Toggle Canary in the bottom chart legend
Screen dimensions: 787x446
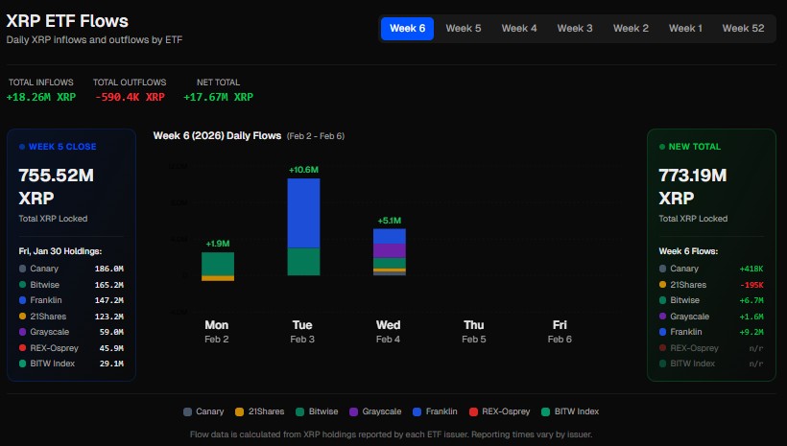tap(203, 411)
